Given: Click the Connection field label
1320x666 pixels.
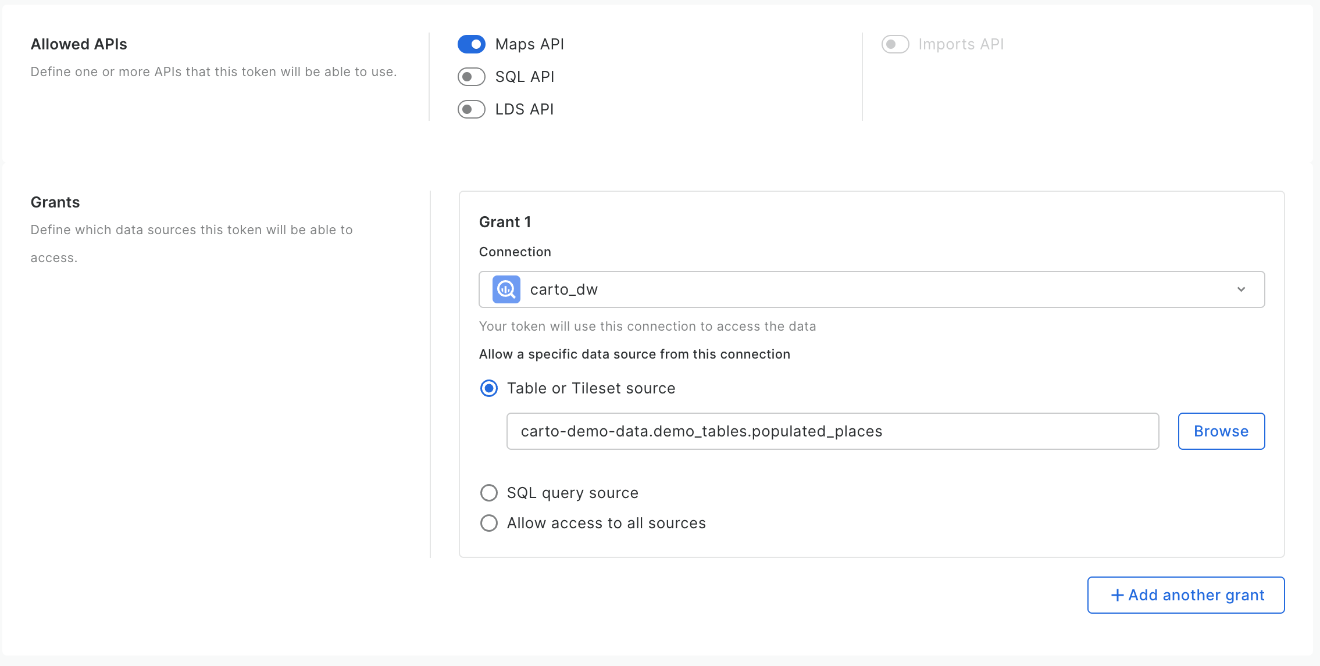Looking at the screenshot, I should [515, 252].
